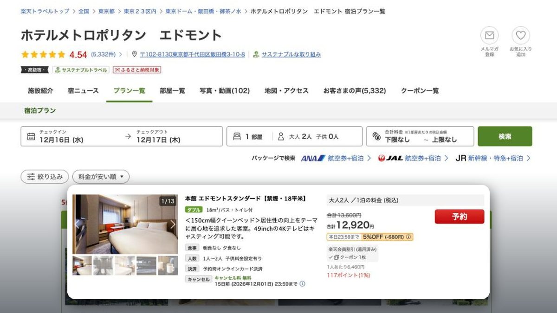Click the mail magazine envelope icon

[x=489, y=35]
